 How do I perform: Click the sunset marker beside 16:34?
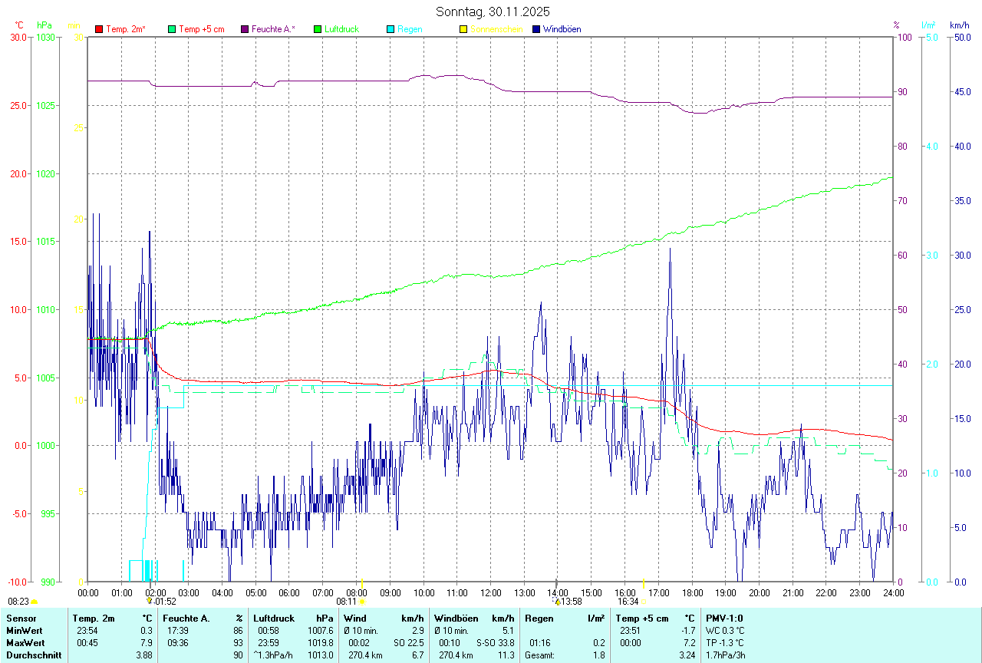point(643,602)
